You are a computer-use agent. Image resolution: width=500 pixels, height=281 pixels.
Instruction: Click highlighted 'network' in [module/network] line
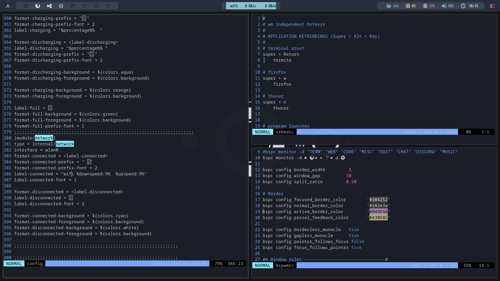coord(44,138)
